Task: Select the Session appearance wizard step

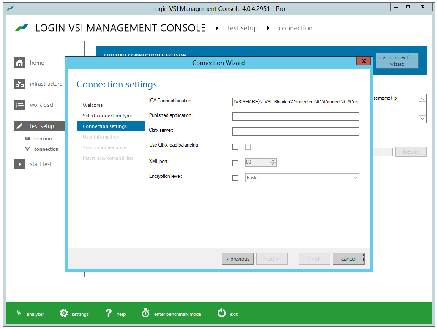Action: (104, 147)
